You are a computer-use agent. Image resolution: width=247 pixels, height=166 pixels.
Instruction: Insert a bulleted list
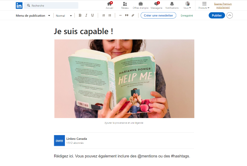110,15
